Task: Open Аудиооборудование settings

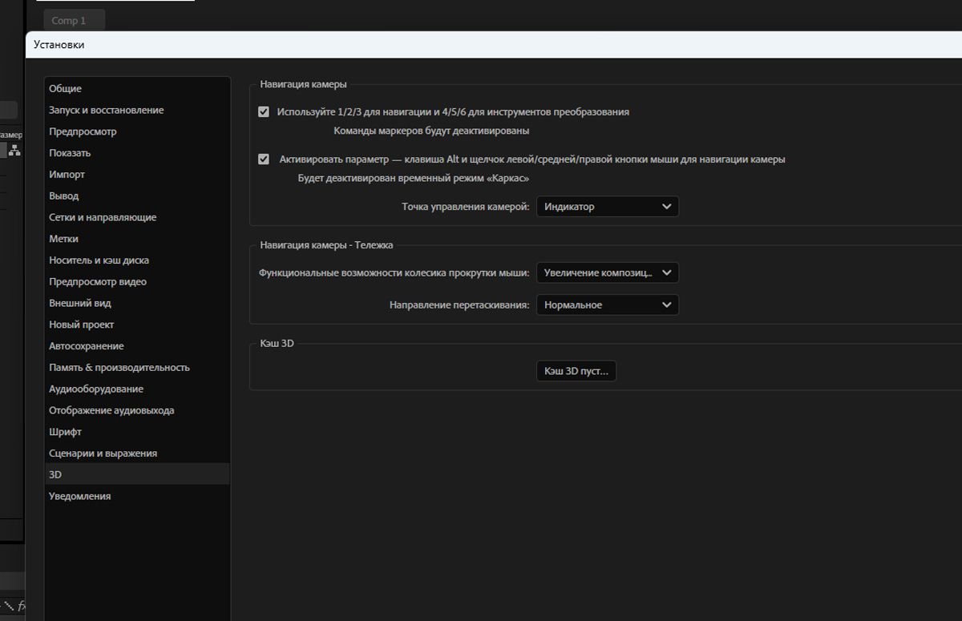Action: coord(137,389)
